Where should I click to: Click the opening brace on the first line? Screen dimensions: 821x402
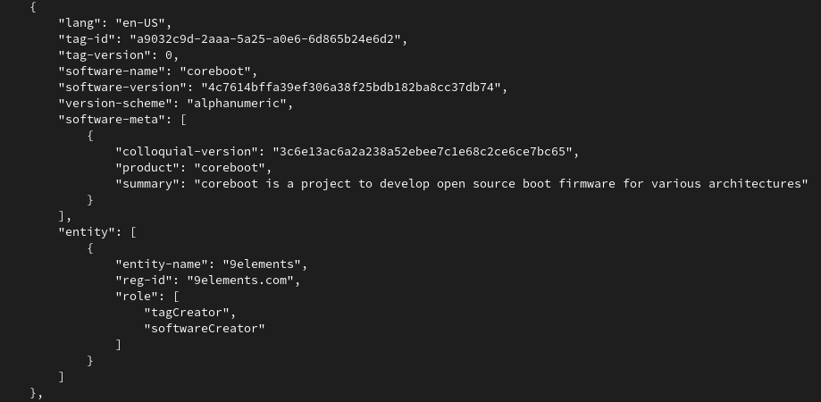[33, 7]
